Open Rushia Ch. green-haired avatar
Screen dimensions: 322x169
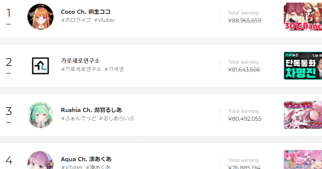click(40, 115)
